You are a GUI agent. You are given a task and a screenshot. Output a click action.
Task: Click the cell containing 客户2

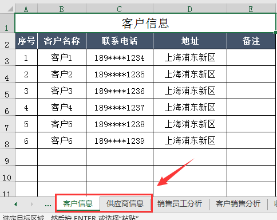pos(62,74)
